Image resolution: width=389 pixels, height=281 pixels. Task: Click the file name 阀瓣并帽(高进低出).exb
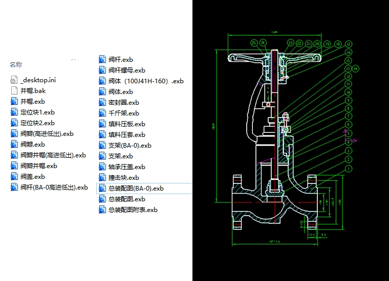[53, 155]
